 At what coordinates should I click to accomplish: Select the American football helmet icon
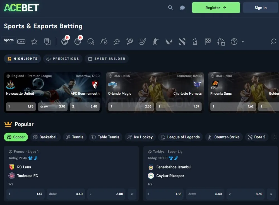point(91,42)
